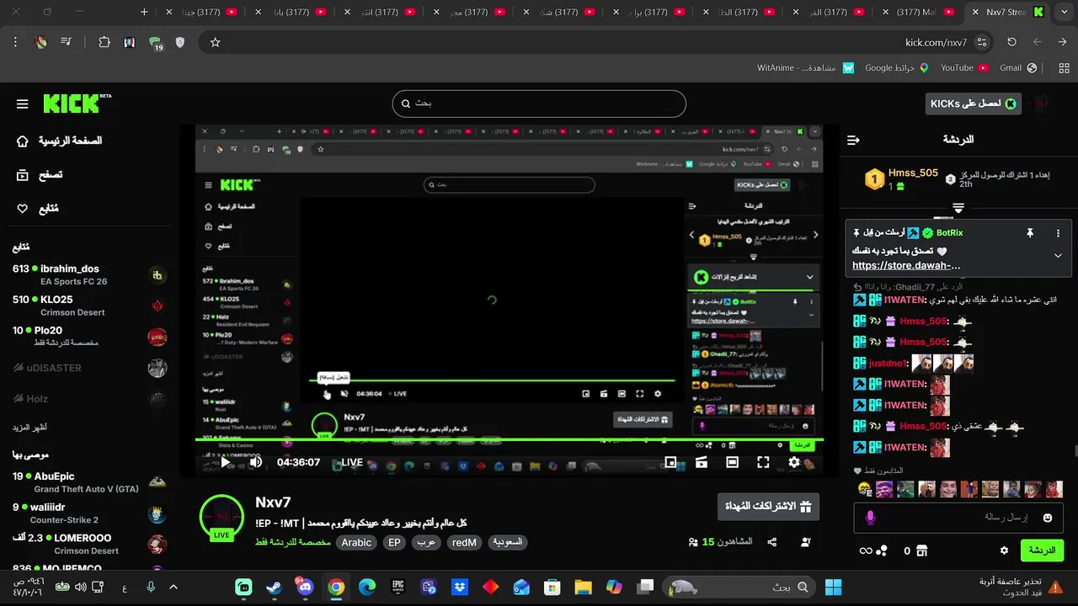This screenshot has height=606, width=1078.
Task: Open the chat points icon with infinity symbol
Action: coord(881,550)
